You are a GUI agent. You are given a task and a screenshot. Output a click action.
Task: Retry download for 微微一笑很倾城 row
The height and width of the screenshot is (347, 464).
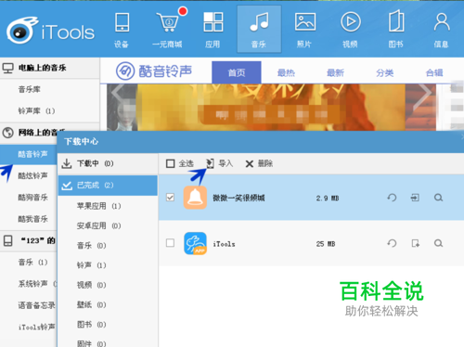(x=392, y=198)
